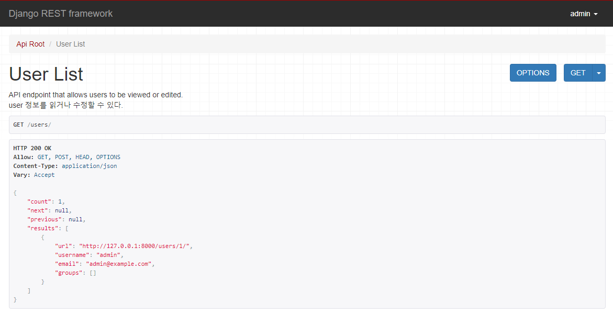Screen dimensions: 613x315
Task: Select the admin@example.com email value
Action: pyautogui.click(x=119, y=264)
